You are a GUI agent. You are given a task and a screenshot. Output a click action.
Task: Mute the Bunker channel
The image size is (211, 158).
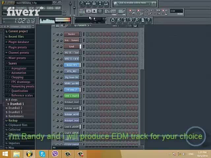(54, 34)
